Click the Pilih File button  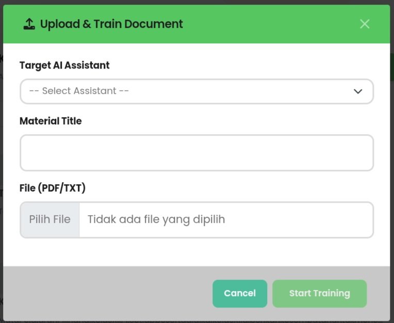50,220
